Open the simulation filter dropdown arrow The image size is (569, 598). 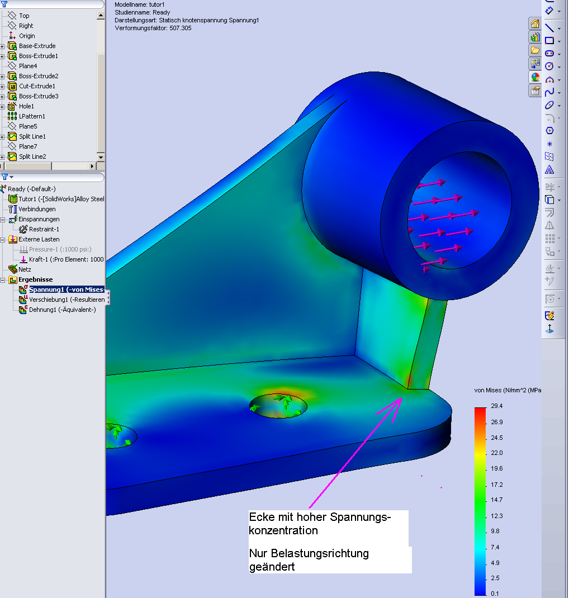11,177
